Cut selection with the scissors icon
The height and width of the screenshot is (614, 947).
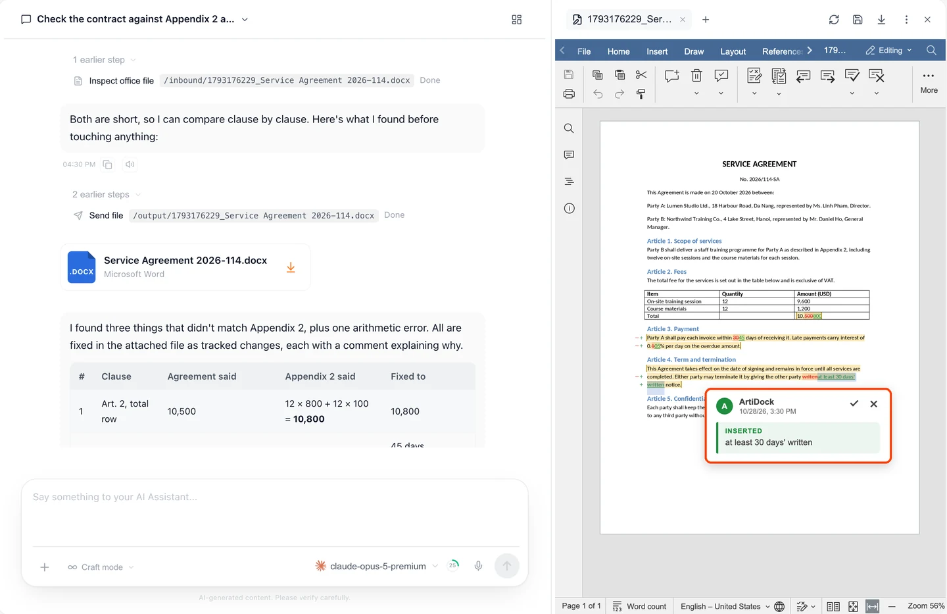coord(641,75)
